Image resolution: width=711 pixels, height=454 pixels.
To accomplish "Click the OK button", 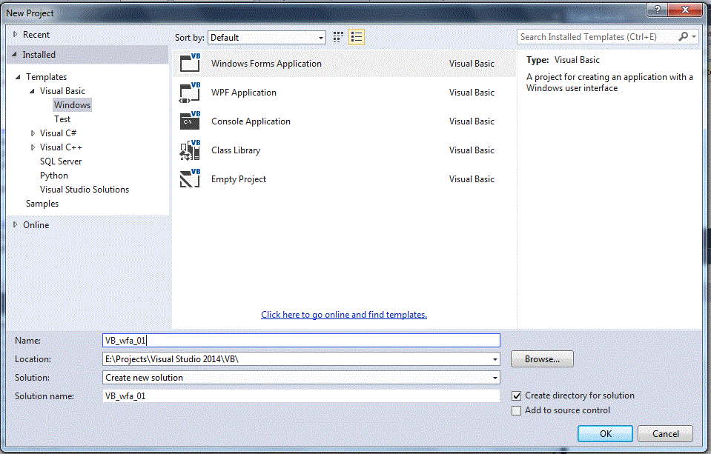I will tap(605, 433).
